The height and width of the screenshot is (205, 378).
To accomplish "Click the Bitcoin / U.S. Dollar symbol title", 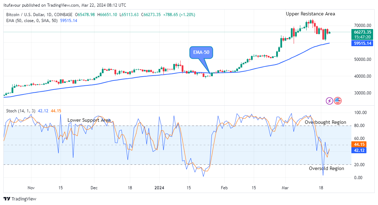I will 39,15.
